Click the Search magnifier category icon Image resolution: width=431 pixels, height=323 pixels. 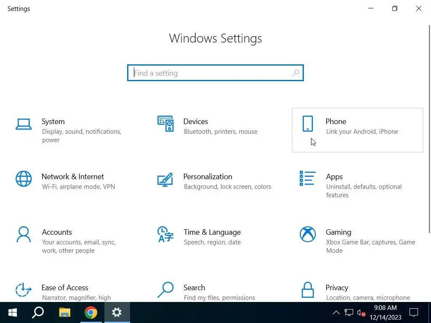click(165, 290)
